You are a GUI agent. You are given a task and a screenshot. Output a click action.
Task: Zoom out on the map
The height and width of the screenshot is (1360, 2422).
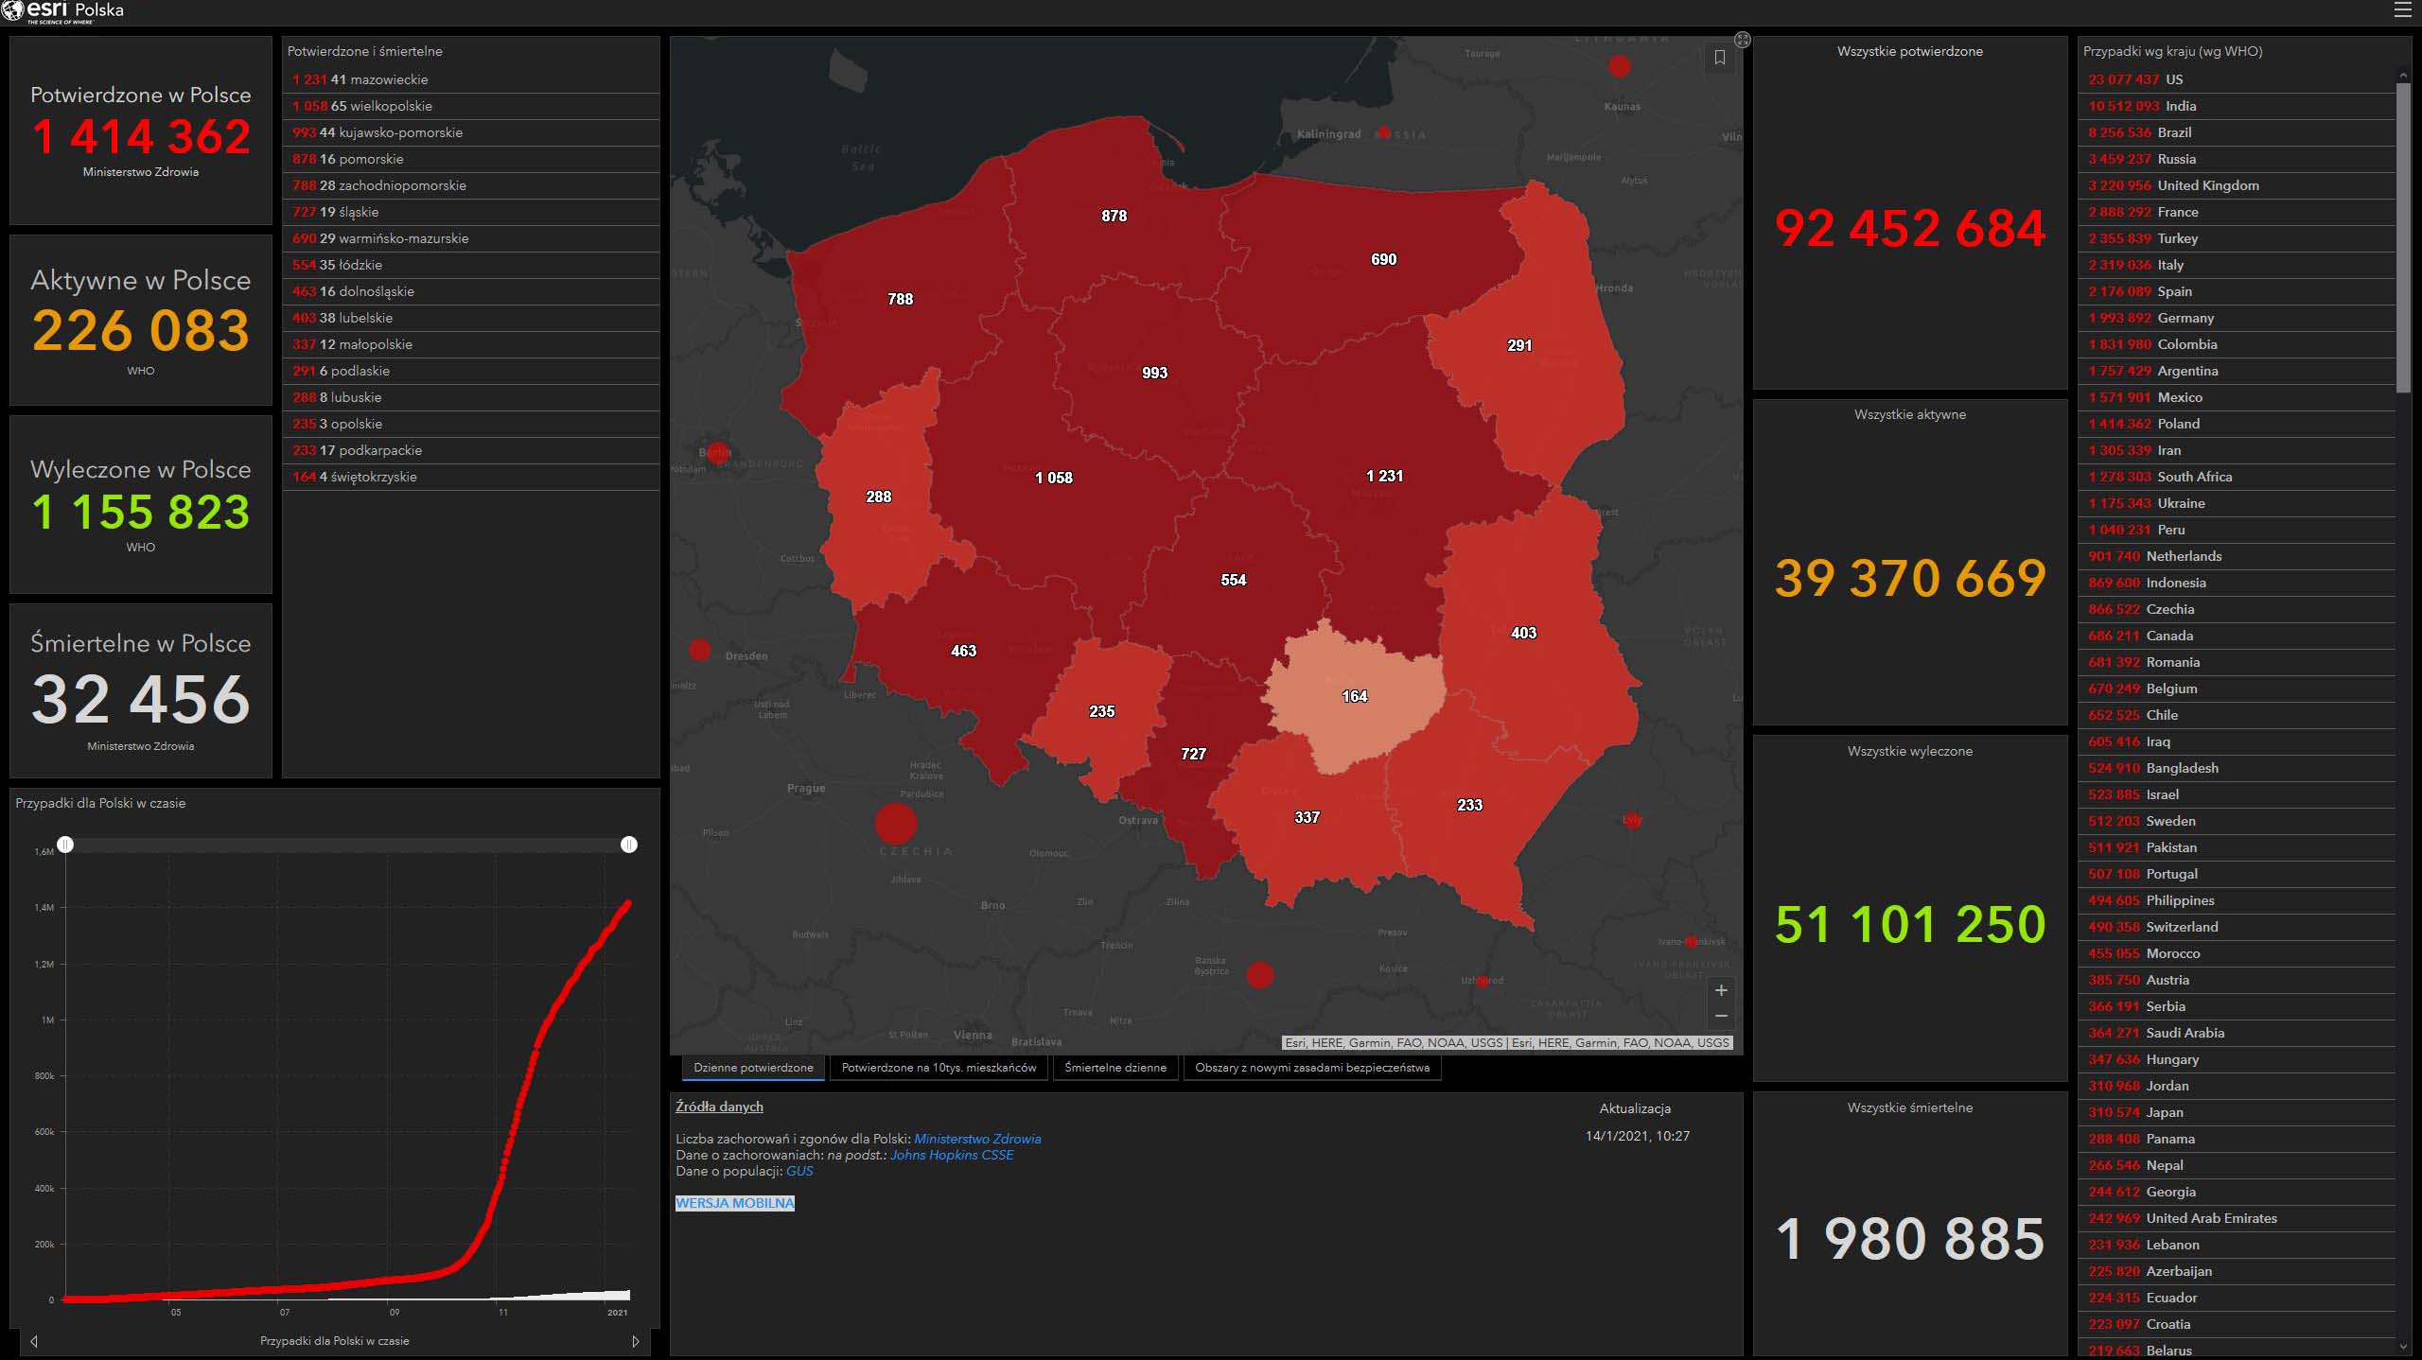click(1721, 1016)
